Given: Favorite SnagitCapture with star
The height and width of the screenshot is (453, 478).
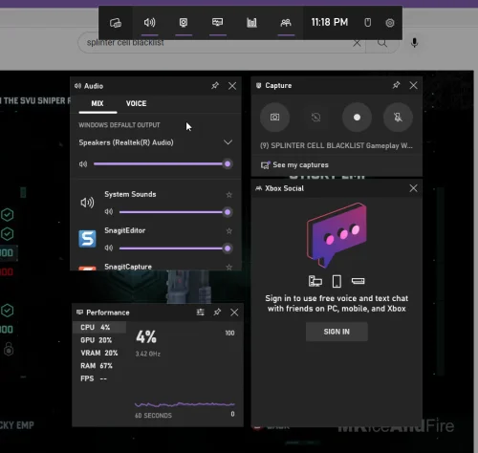Looking at the screenshot, I should 228,267.
